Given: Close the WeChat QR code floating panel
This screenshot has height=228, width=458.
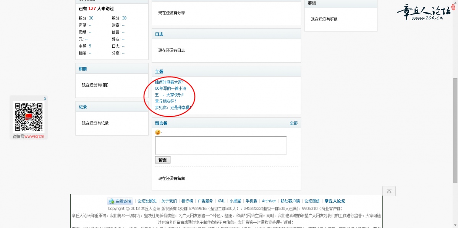Looking at the screenshot, I should 45,99.
